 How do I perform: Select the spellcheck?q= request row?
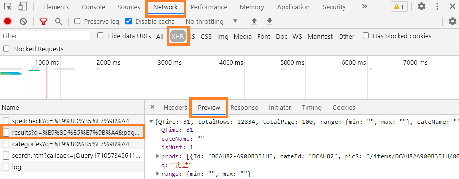coord(72,121)
